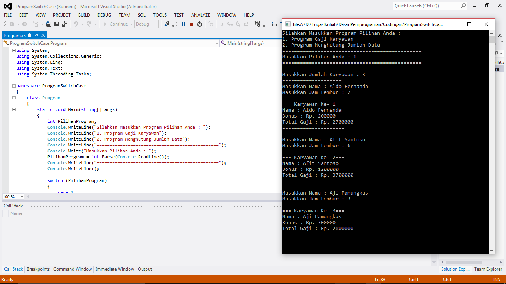Click the Step Out icon
The width and height of the screenshot is (506, 284).
246,24
